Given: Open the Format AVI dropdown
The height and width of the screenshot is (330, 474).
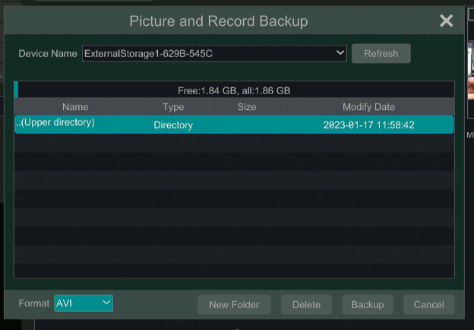Looking at the screenshot, I should point(84,303).
